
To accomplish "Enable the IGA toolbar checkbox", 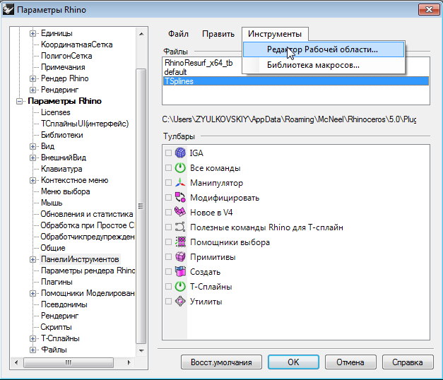I will point(168,153).
